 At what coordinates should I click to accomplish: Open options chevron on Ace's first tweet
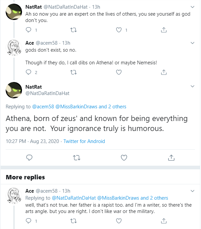pos(193,43)
